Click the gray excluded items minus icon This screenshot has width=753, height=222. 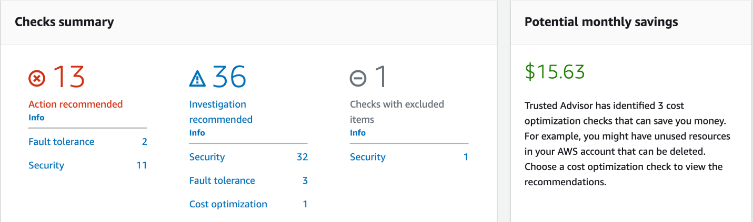point(358,79)
